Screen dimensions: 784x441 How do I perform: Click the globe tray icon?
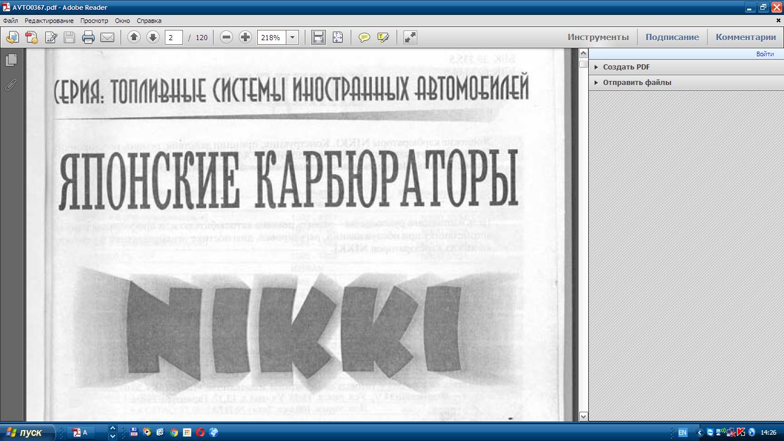[751, 432]
